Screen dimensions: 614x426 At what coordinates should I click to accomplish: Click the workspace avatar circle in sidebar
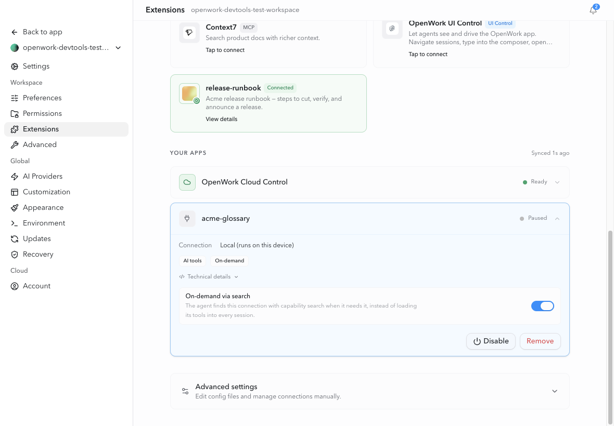[15, 48]
